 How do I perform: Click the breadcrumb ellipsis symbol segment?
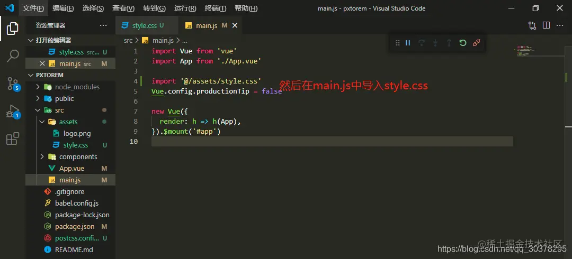click(185, 40)
